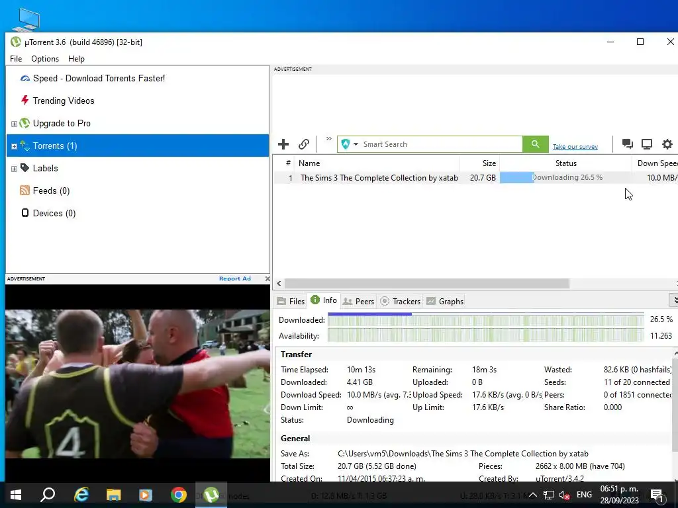This screenshot has width=678, height=508.
Task: Open Internet Explorer from taskbar
Action: 81,495
